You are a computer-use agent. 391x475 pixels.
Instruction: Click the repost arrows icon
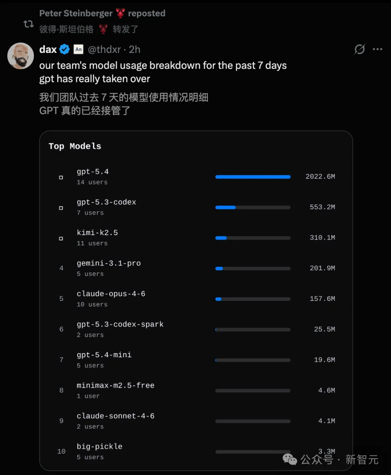(28, 24)
